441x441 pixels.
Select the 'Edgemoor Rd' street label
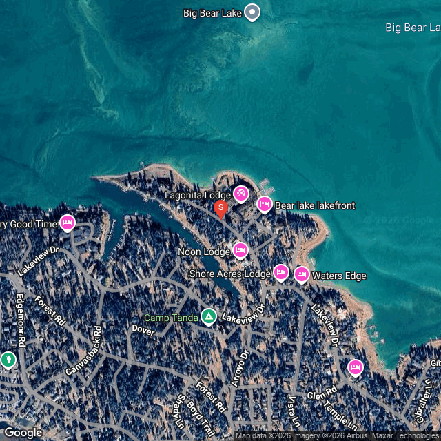[x=21, y=320]
